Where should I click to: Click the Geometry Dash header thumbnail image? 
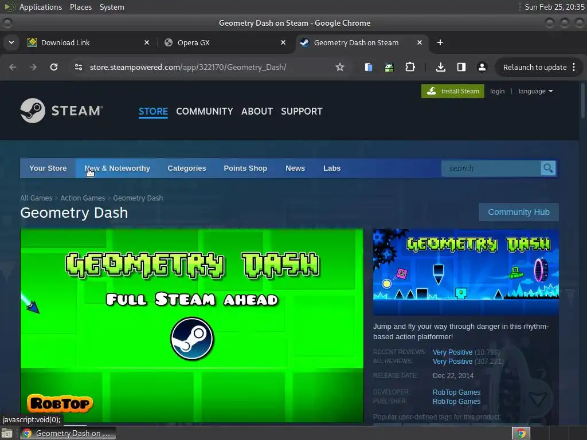pos(465,272)
